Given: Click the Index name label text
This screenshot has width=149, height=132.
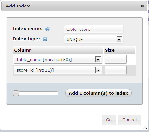Looking at the screenshot, I should point(28,29).
